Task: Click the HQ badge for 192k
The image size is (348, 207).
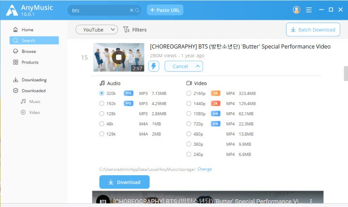Action: click(129, 103)
